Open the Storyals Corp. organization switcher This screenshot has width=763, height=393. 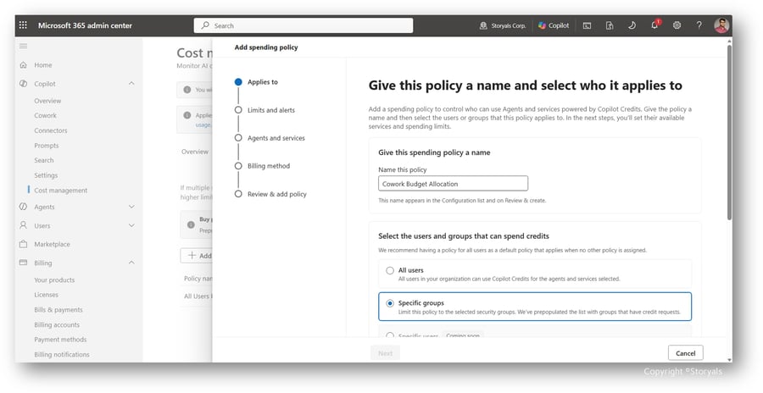click(x=503, y=25)
